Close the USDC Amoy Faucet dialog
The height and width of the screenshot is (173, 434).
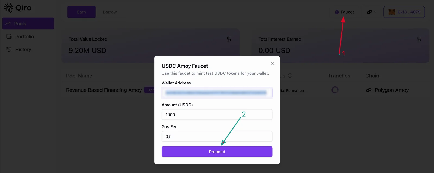[272, 63]
